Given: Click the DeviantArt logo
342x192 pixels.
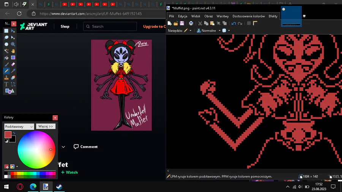Looking at the screenshot, I should (x=33, y=26).
